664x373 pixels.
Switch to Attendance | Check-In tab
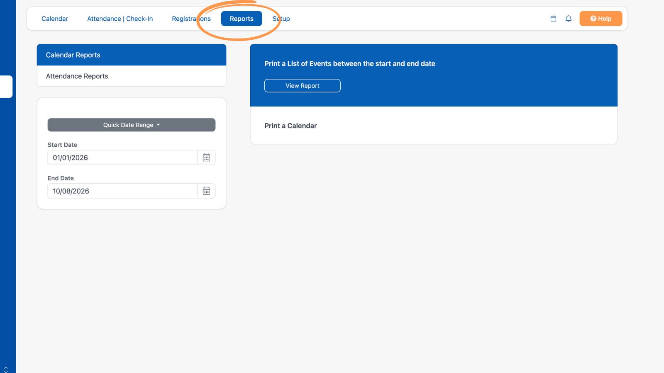(x=120, y=19)
